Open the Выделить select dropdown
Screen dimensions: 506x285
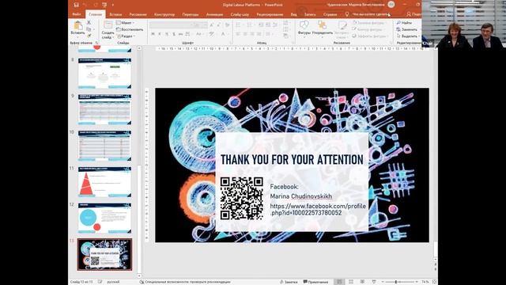[x=408, y=36]
